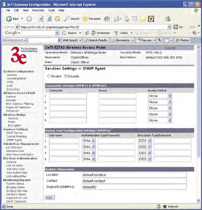Click the Contact text field
The width and height of the screenshot is (202, 210).
point(134,181)
